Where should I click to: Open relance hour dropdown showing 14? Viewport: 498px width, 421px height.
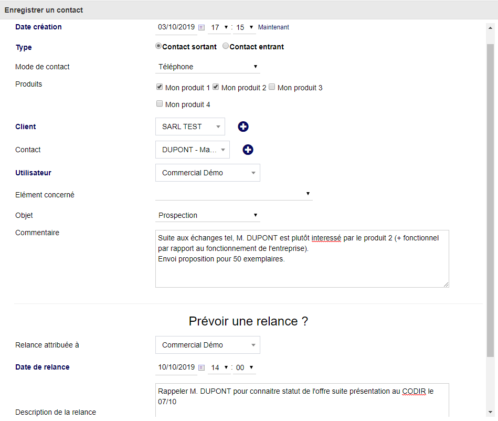[219, 367]
